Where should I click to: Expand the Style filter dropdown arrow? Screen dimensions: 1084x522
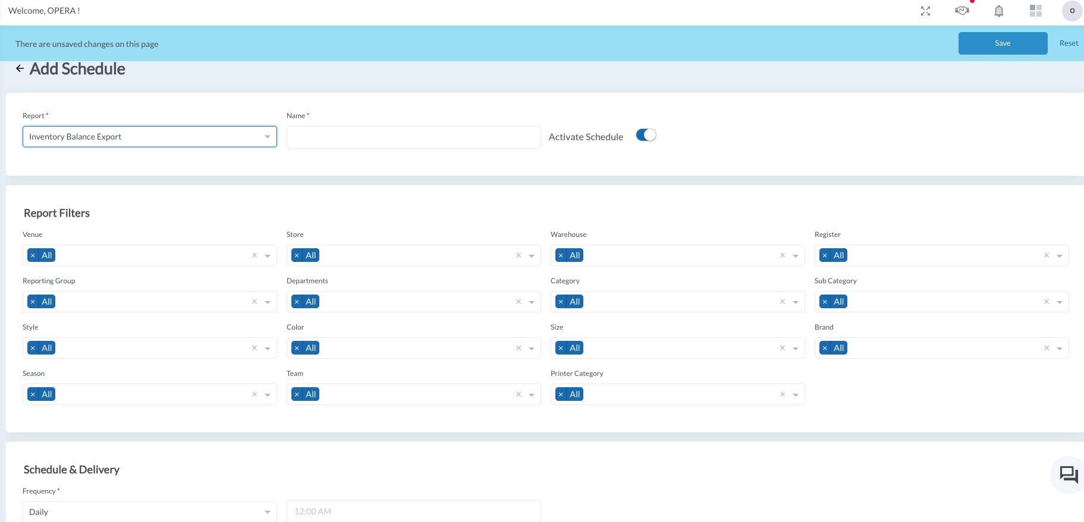click(x=268, y=349)
